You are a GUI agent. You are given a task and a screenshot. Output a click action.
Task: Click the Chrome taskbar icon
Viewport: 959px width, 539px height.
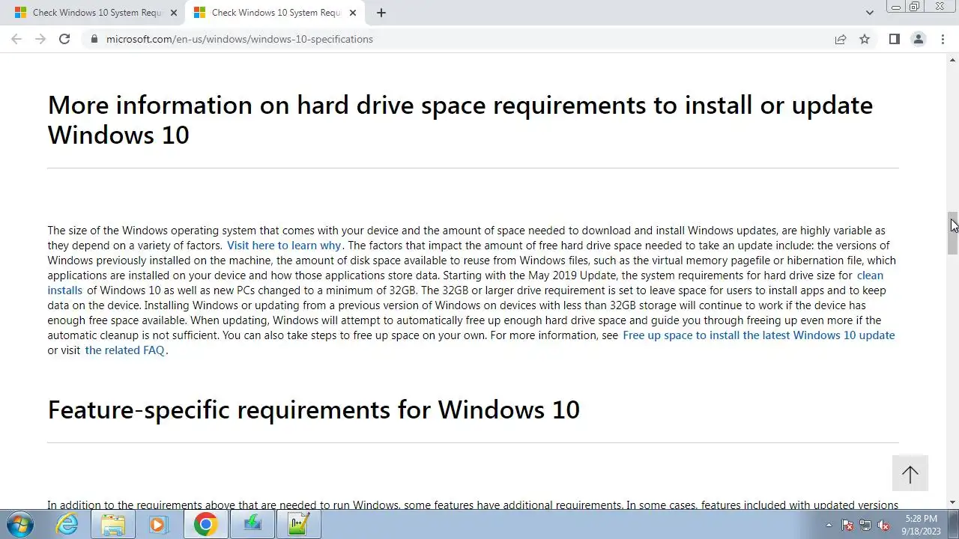[205, 524]
